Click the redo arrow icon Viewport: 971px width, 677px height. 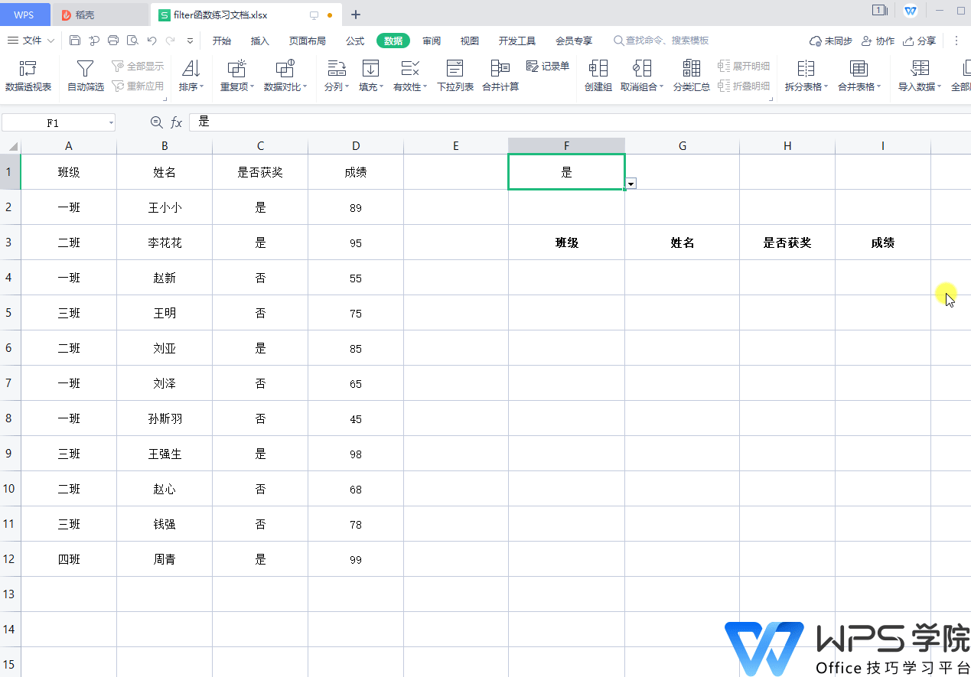[170, 41]
